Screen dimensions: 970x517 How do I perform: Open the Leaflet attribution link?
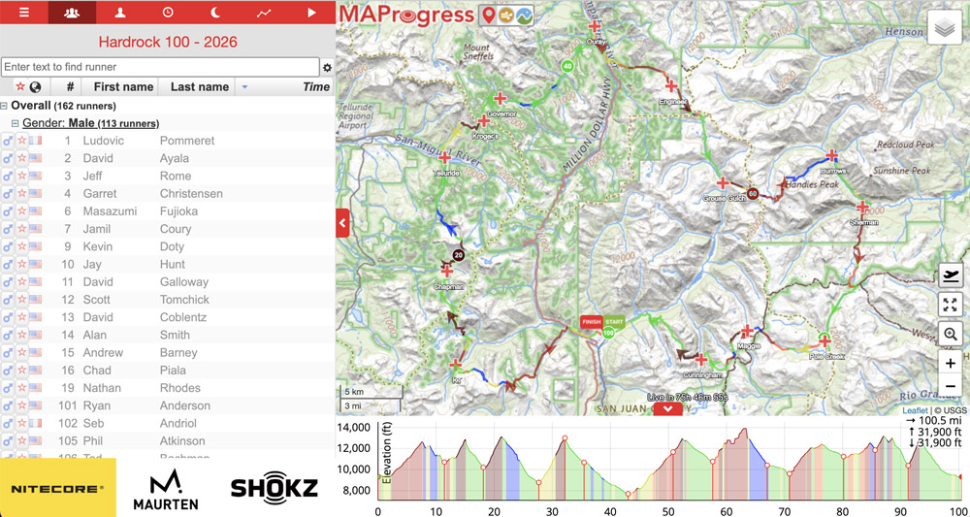click(915, 410)
